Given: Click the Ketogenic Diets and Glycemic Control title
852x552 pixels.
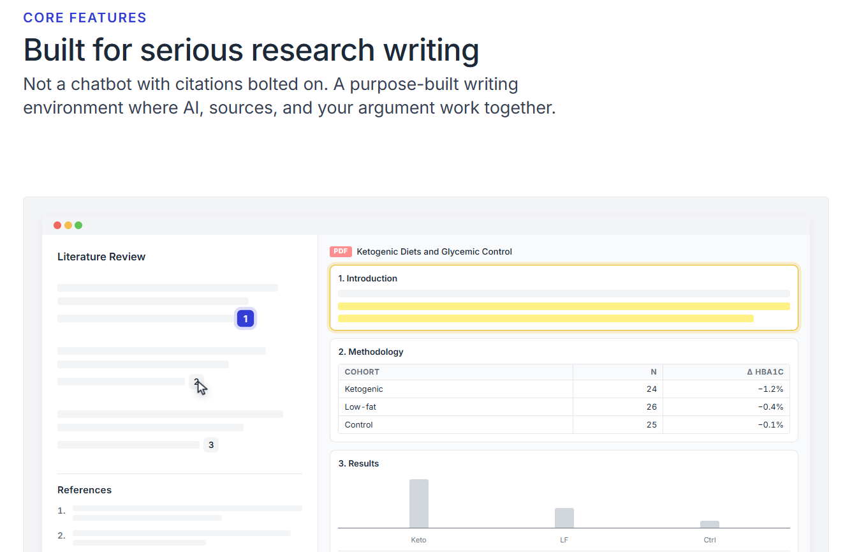Looking at the screenshot, I should [434, 251].
